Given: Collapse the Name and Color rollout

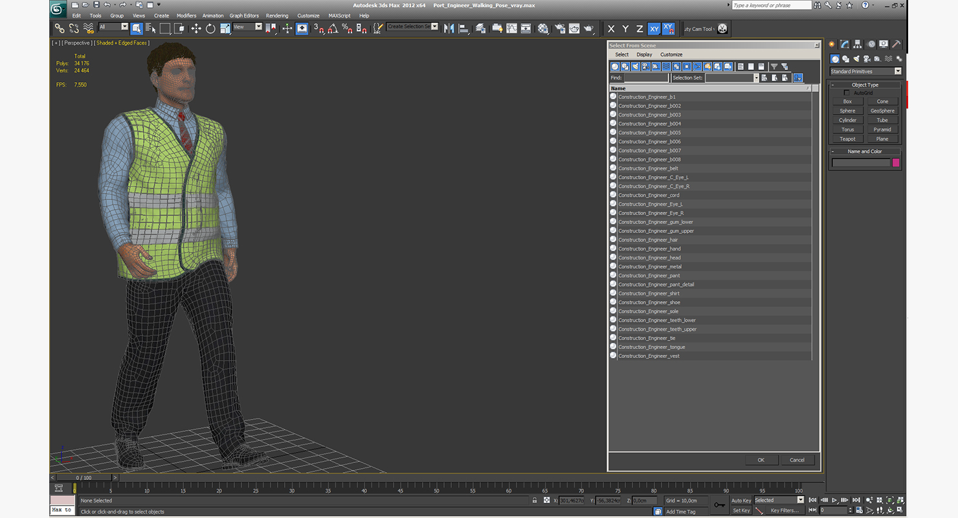Looking at the screenshot, I should (x=865, y=152).
